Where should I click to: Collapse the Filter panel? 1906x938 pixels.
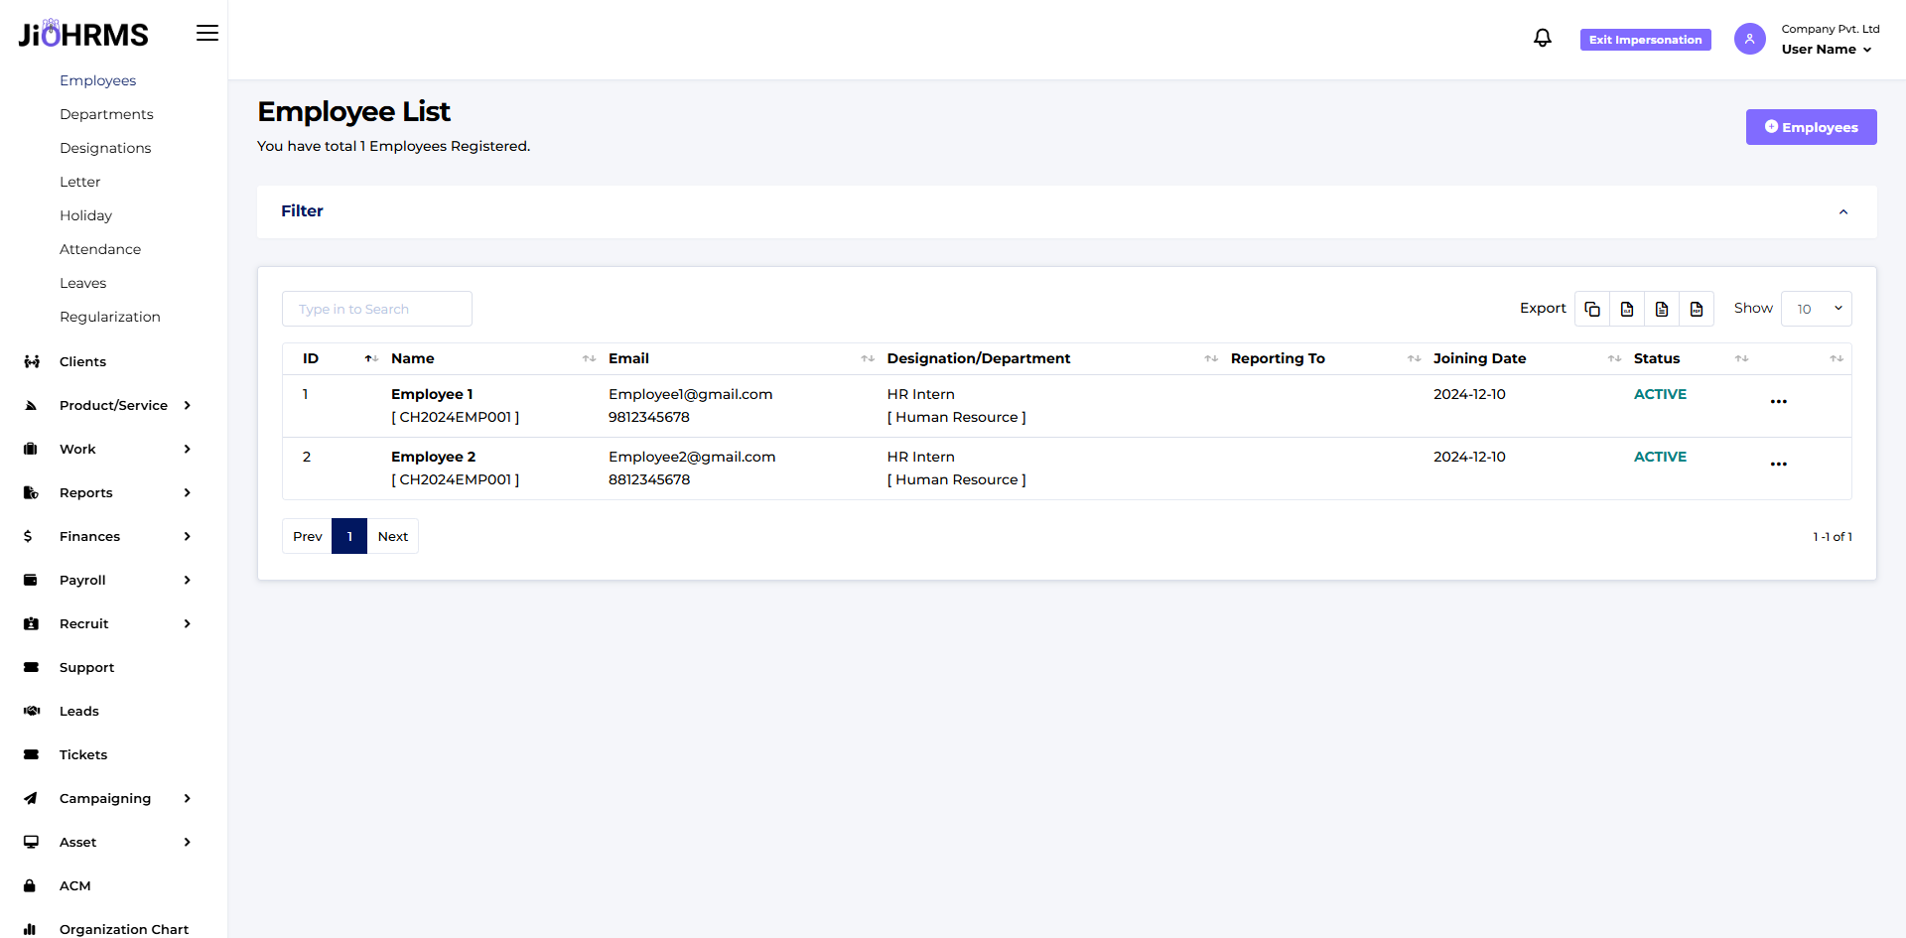click(x=1842, y=211)
